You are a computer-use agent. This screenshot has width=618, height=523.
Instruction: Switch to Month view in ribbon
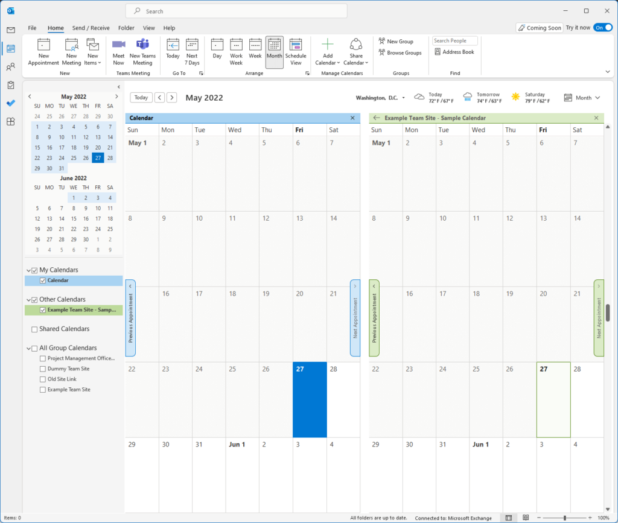(275, 52)
